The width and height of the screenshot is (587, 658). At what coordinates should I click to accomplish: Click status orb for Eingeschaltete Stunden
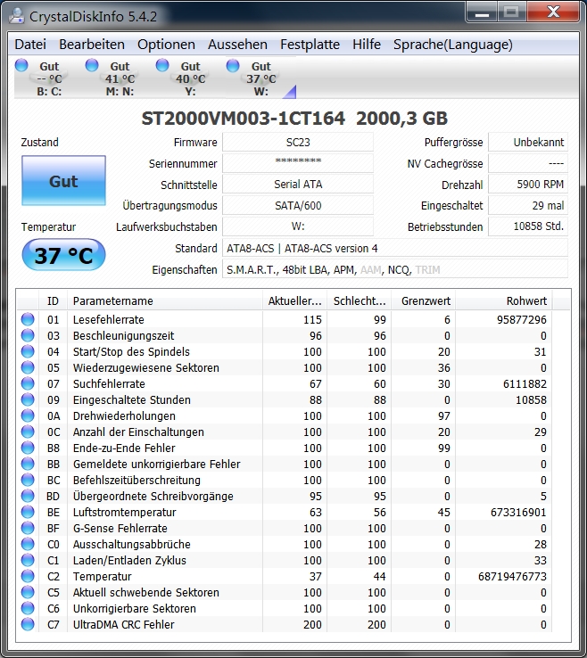[x=28, y=399]
